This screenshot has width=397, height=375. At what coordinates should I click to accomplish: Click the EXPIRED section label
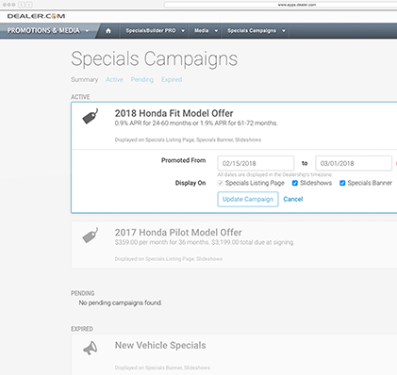82,329
